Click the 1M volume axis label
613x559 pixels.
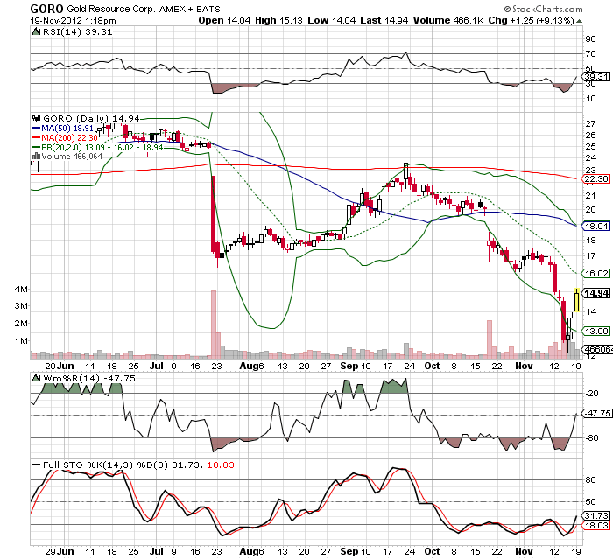21,340
